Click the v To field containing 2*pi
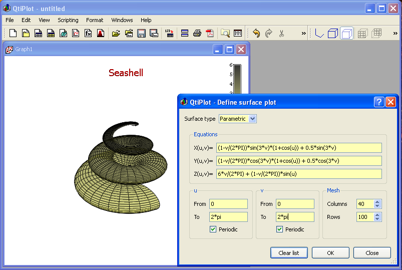Screen dimensions: 402x270 pyautogui.click(x=295, y=217)
